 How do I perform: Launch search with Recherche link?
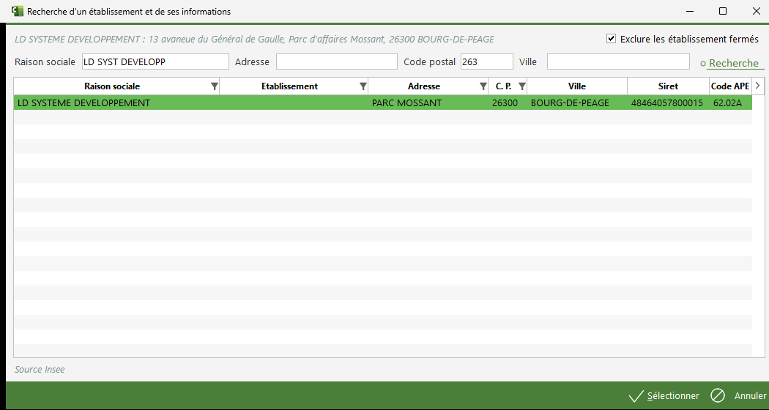click(733, 64)
